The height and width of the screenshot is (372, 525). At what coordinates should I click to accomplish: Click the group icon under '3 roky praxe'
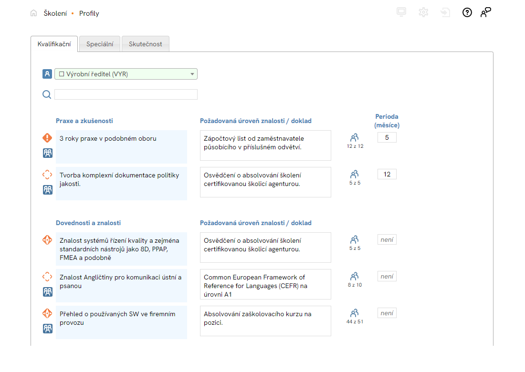47,153
